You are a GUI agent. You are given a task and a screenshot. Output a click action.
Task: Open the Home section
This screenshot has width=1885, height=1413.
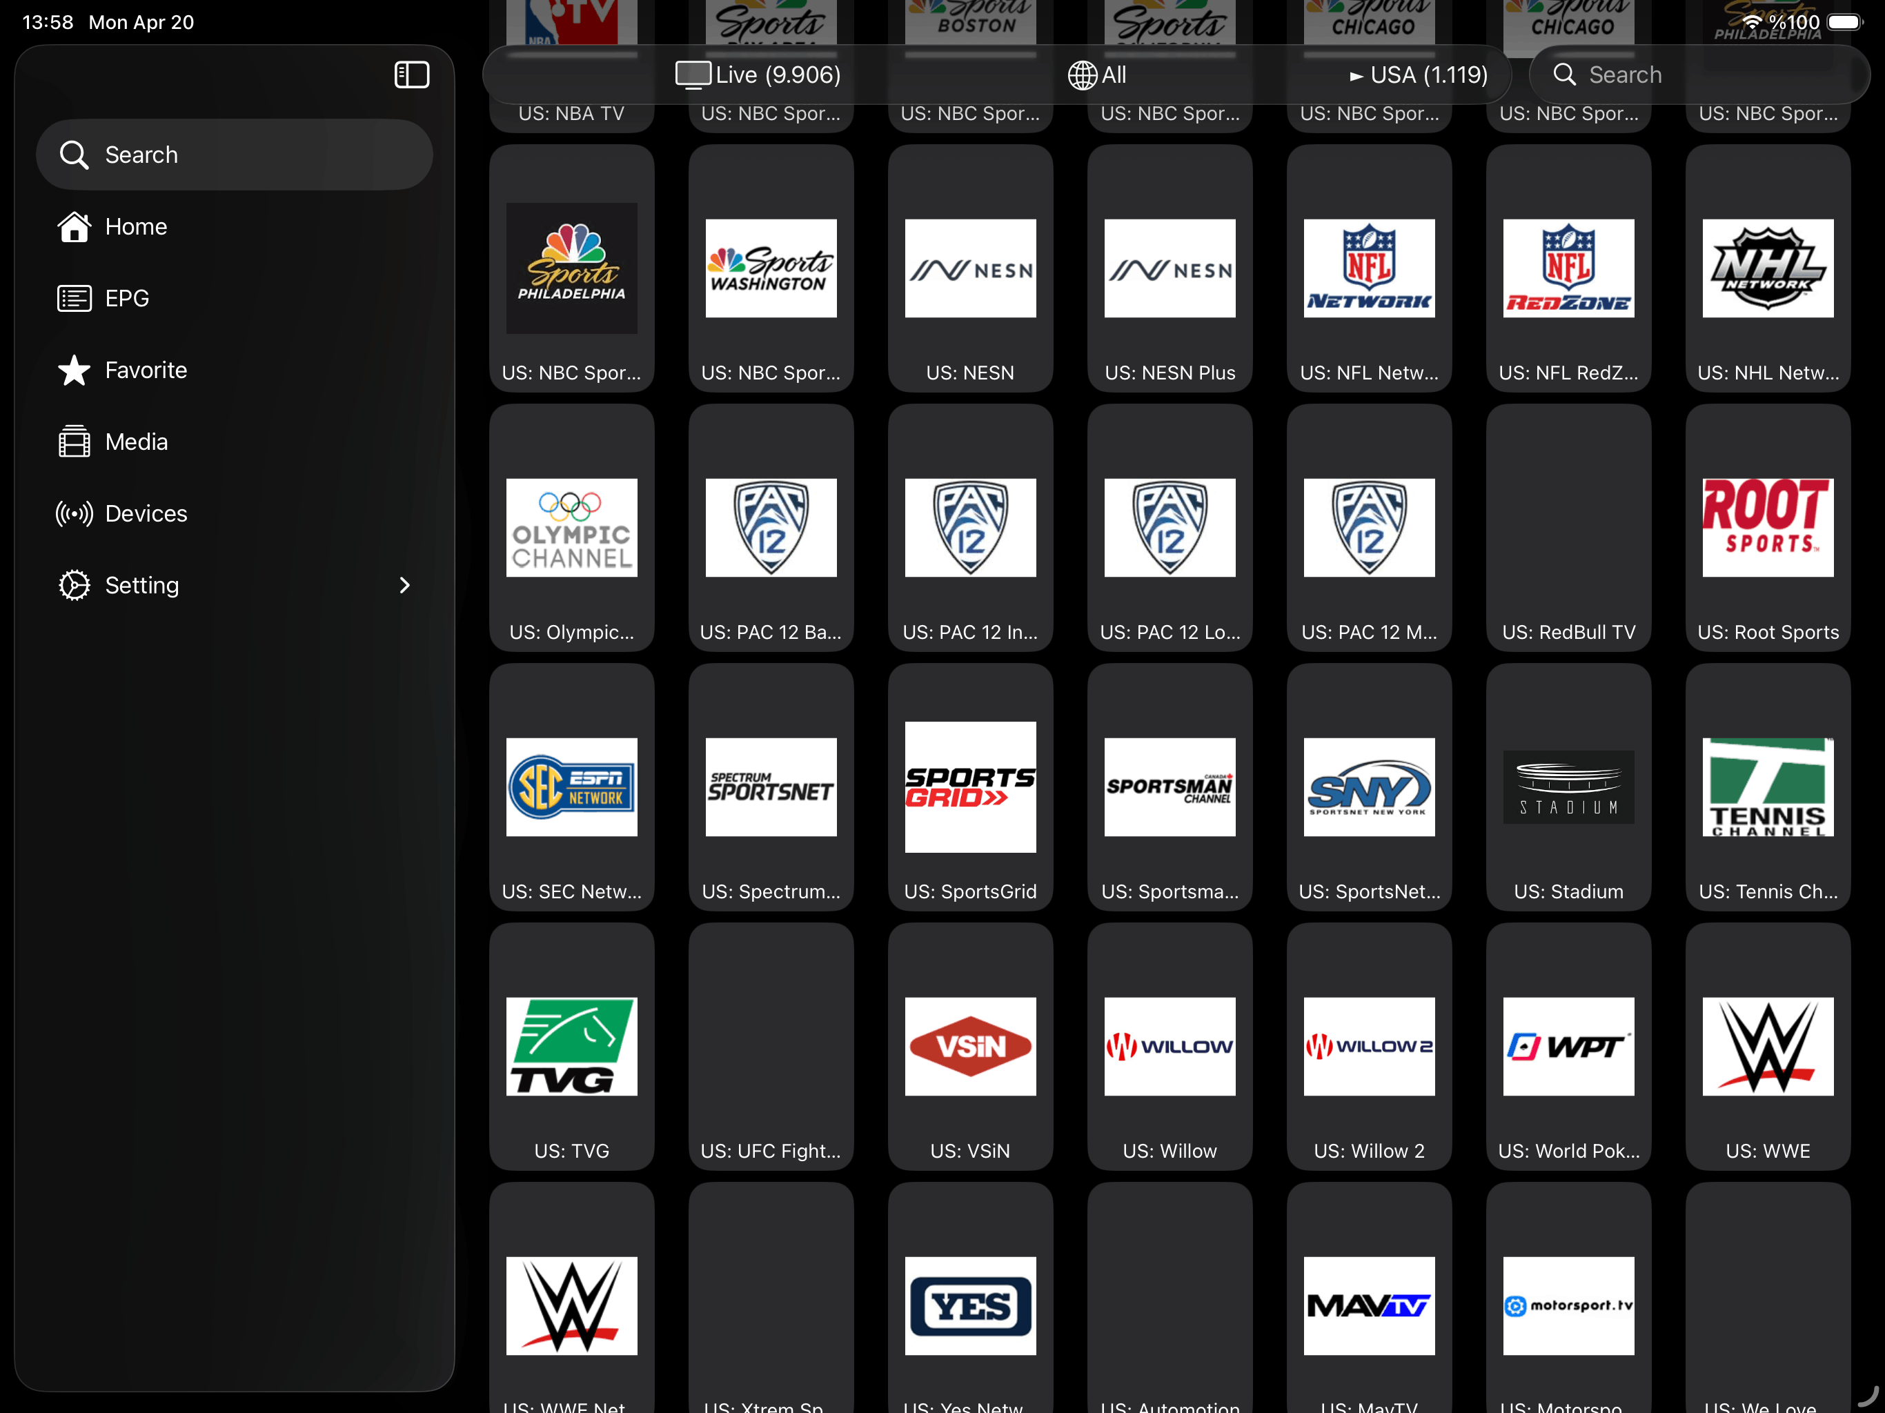point(235,227)
